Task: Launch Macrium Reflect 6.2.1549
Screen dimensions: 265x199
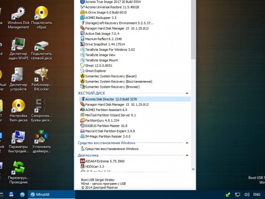Action: click(101, 39)
